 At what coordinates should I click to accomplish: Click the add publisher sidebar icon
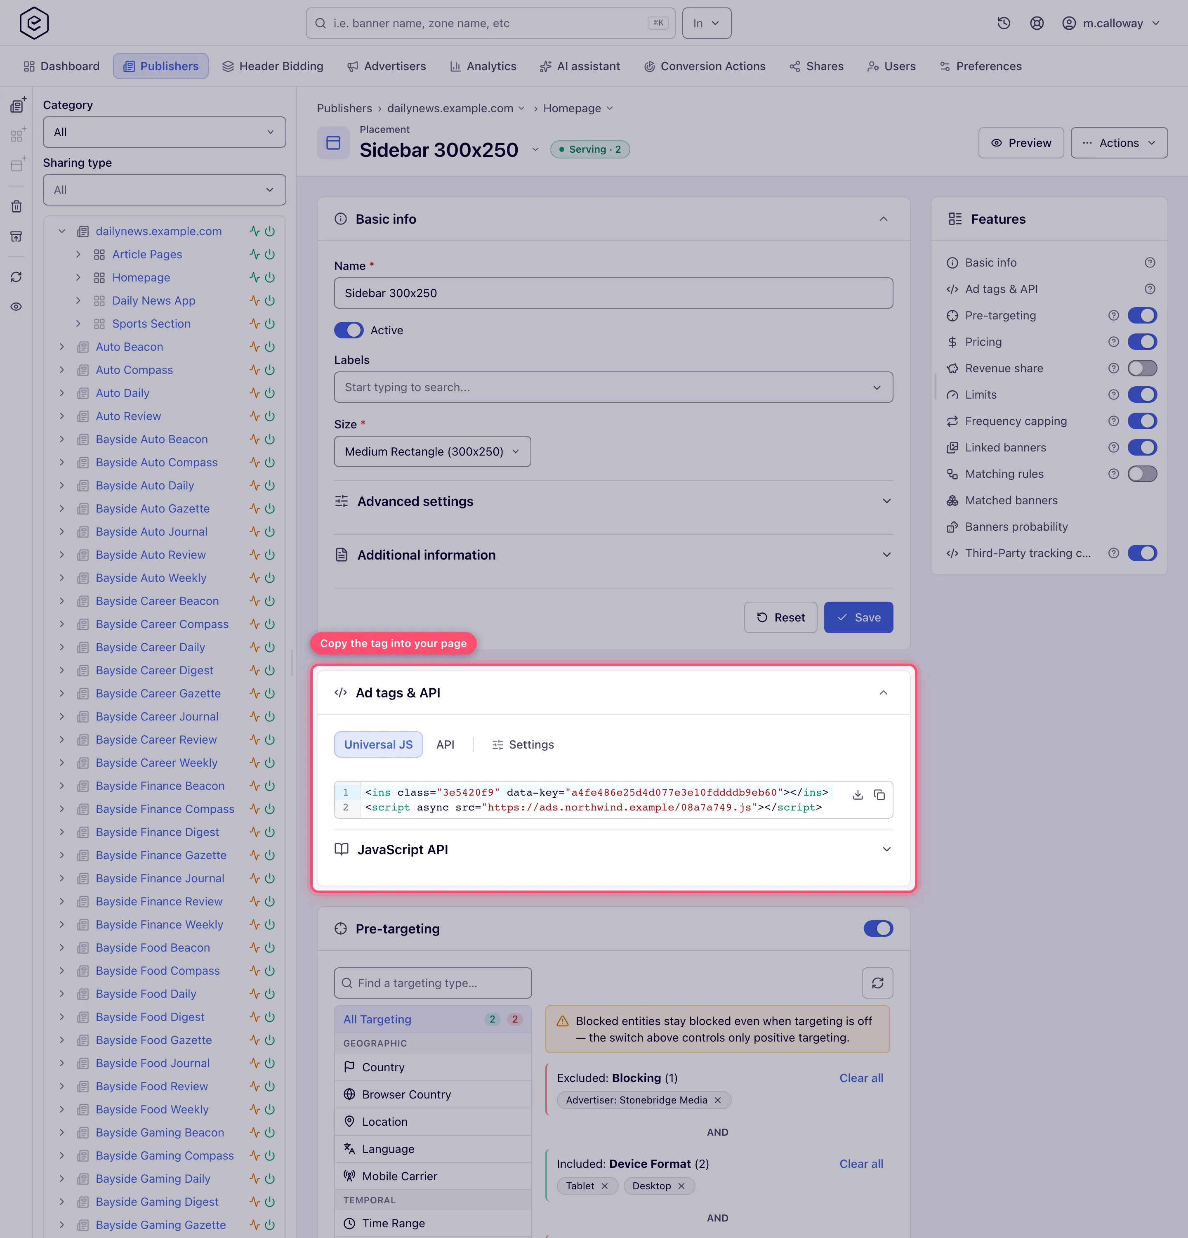click(18, 105)
